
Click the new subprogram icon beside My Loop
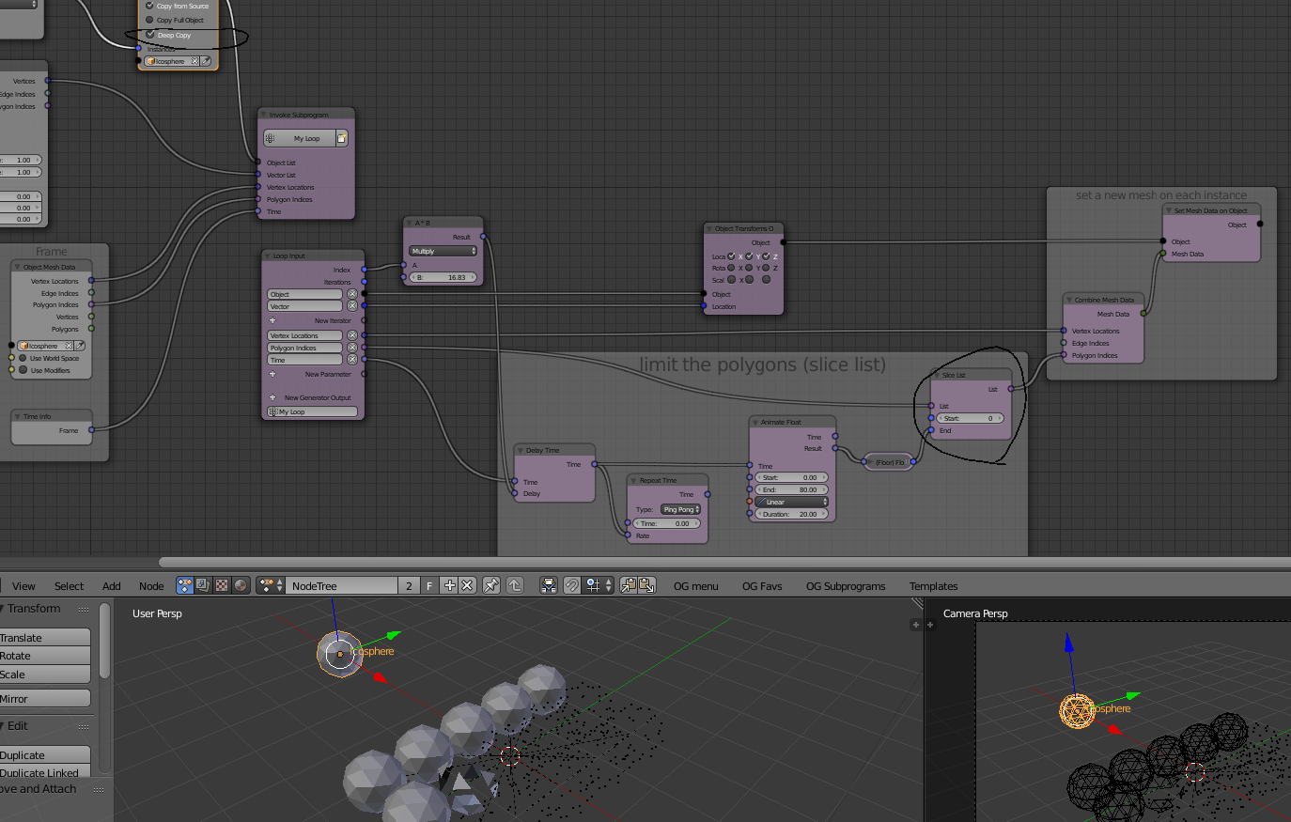click(x=342, y=138)
